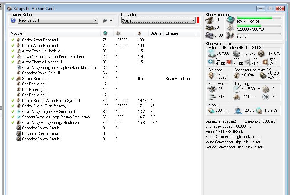Click the blue help question mark icon
This screenshot has width=290, height=195.
point(13,20)
